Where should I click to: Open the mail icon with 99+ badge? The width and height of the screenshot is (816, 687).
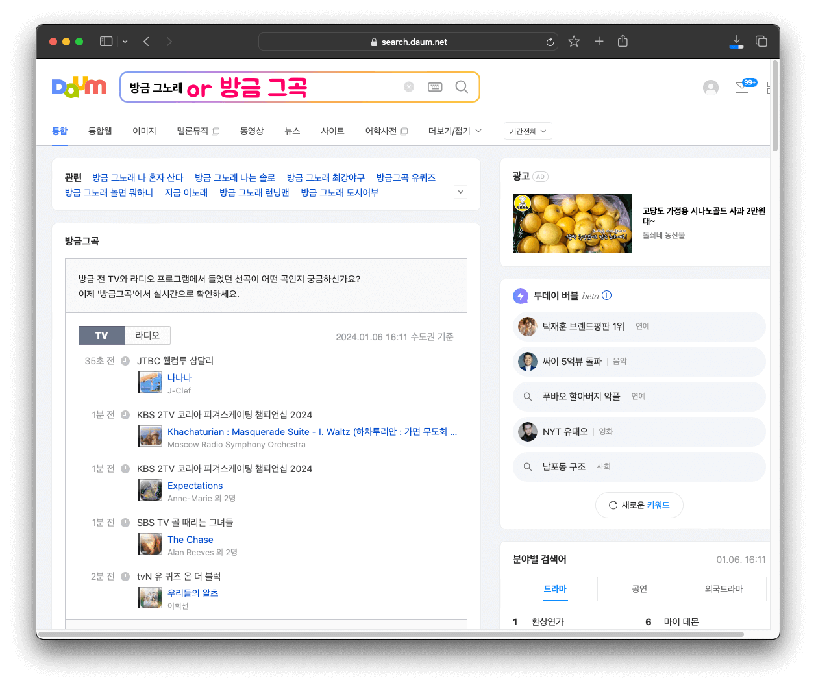(x=742, y=88)
